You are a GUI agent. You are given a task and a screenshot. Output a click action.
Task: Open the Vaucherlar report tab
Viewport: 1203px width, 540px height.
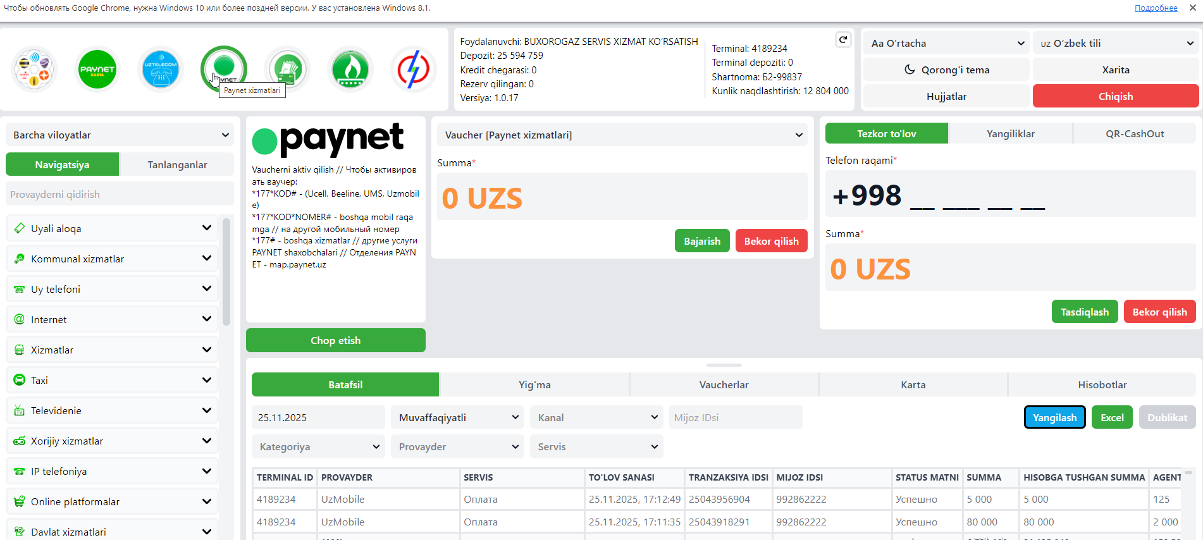pos(724,384)
